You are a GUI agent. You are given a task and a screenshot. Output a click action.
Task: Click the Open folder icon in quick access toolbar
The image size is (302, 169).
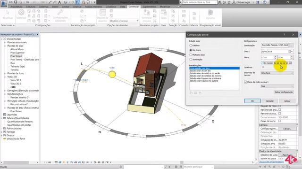[11, 2]
